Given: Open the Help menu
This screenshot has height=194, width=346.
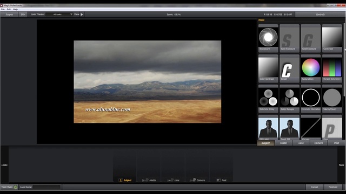Looking at the screenshot, I should click(15, 10).
